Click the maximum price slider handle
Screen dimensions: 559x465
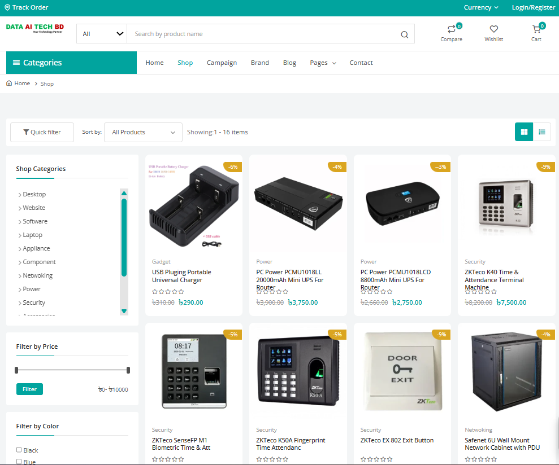(128, 370)
